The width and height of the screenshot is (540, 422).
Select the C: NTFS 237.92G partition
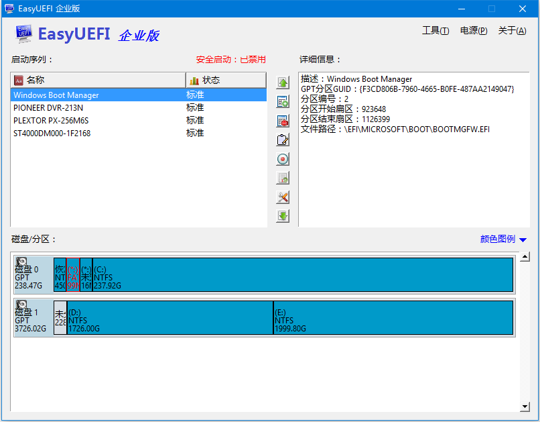(303, 275)
